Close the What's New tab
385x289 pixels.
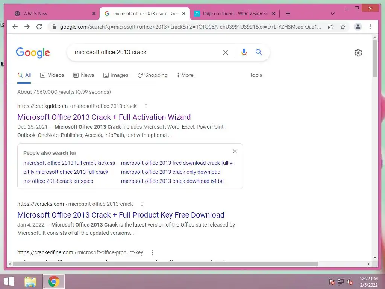pyautogui.click(x=94, y=14)
